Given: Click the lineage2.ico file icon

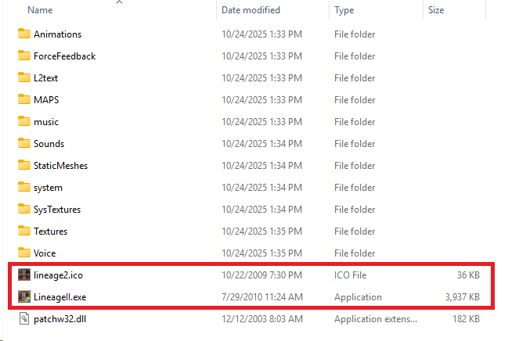Looking at the screenshot, I should pyautogui.click(x=23, y=275).
